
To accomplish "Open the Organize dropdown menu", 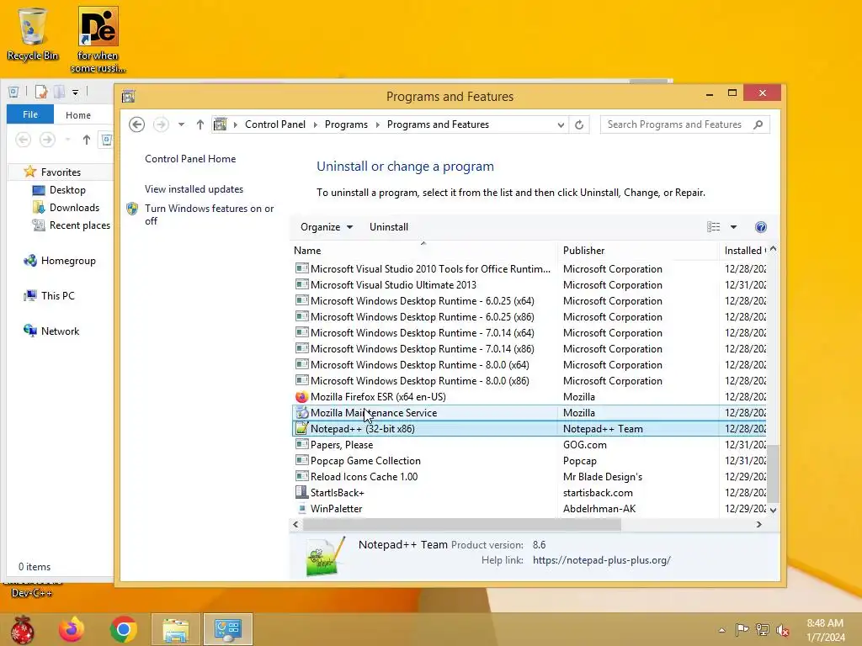I will pyautogui.click(x=327, y=227).
